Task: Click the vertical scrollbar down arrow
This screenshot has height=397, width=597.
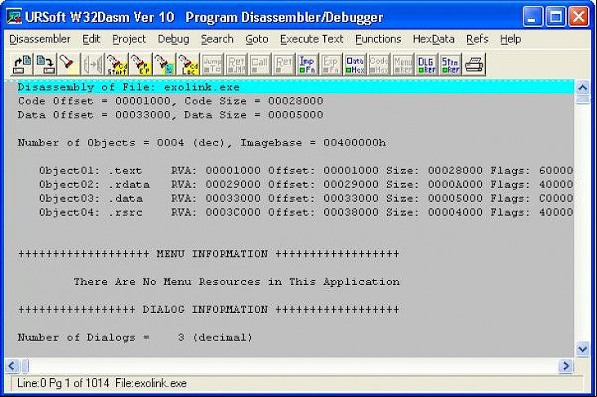Action: (x=582, y=349)
